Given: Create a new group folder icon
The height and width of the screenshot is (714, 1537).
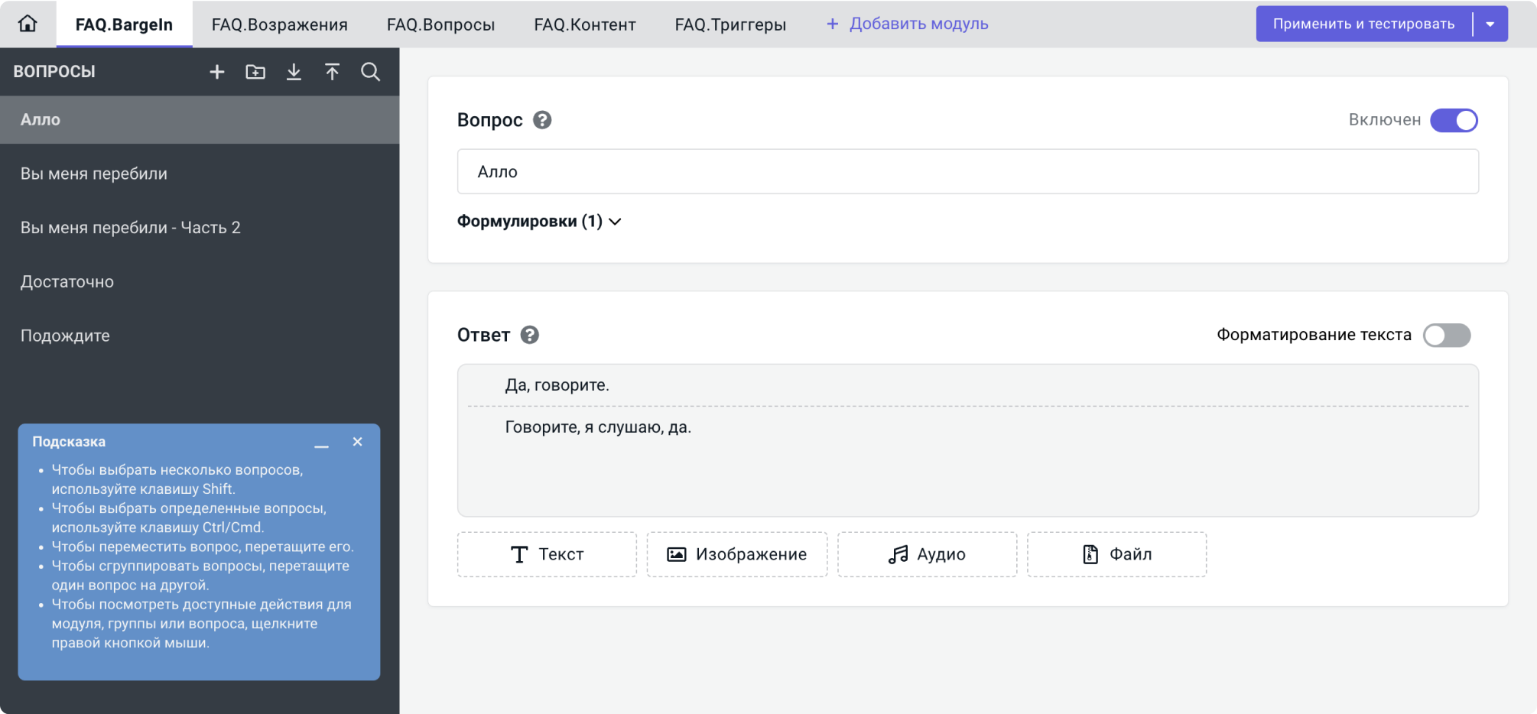Looking at the screenshot, I should (255, 72).
